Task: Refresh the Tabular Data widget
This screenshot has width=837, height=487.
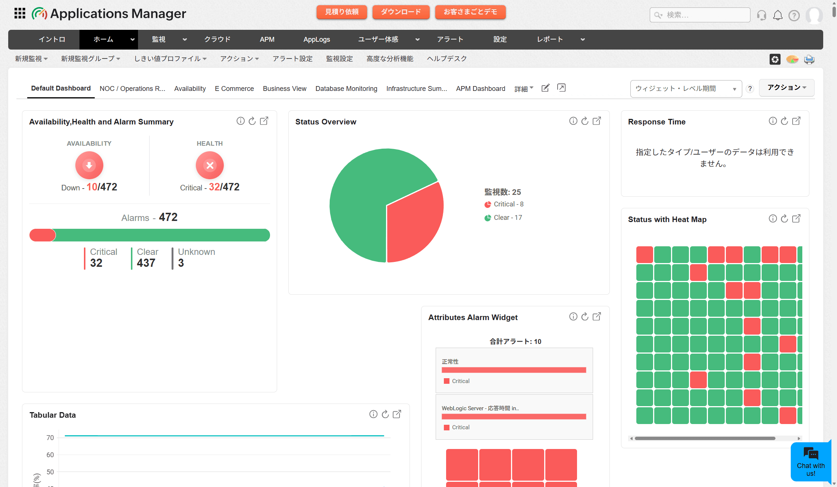Action: (x=385, y=414)
